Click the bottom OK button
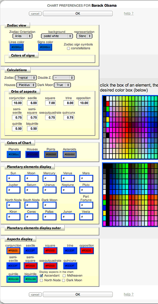Screen dimensions: 158x304 (77, 294)
